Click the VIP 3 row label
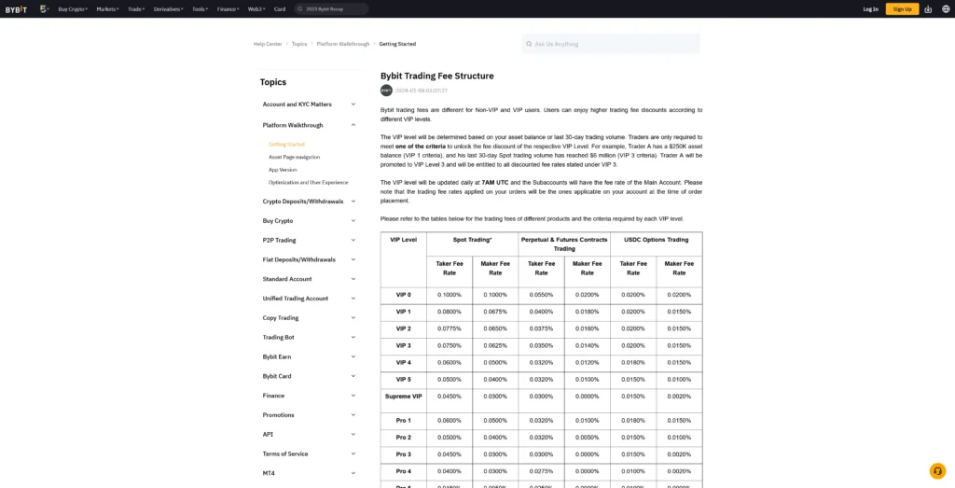 (x=403, y=345)
